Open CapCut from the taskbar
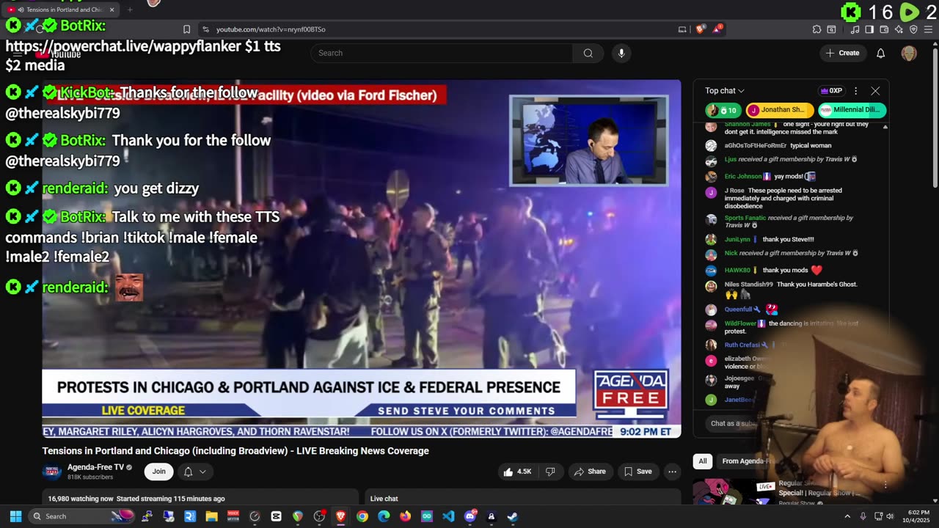Viewport: 939px width, 528px height. coord(276,516)
